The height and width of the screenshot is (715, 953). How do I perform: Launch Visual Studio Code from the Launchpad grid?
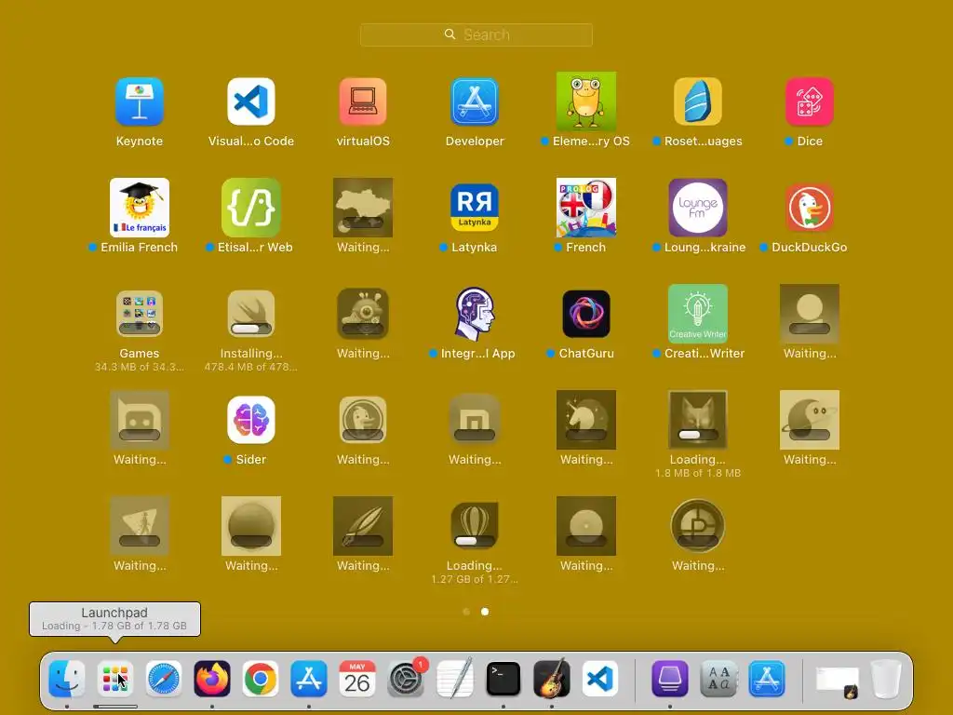pos(251,101)
